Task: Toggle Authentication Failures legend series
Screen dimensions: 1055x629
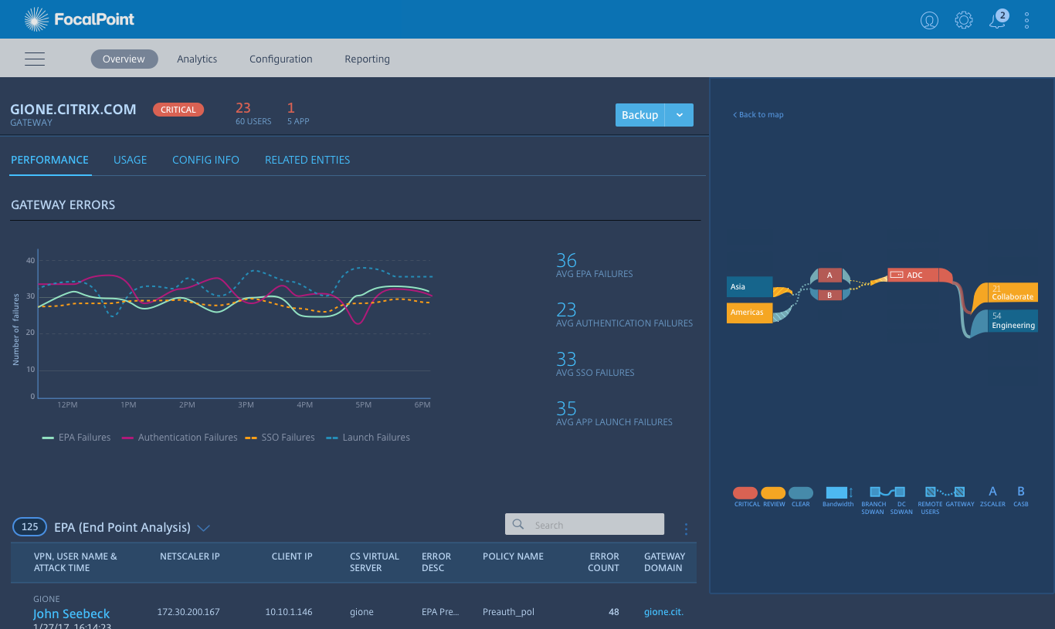Action: (x=179, y=438)
